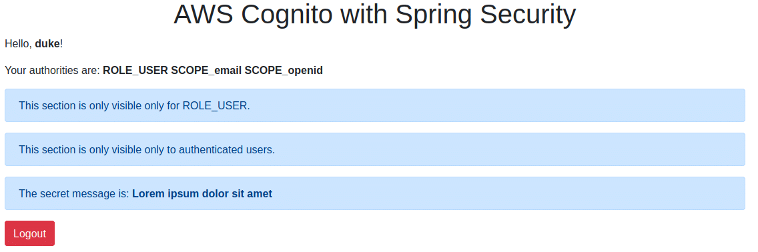Viewport: 758px width, 252px height.
Task: Click the word 'Cognito' in the title
Action: [x=286, y=15]
